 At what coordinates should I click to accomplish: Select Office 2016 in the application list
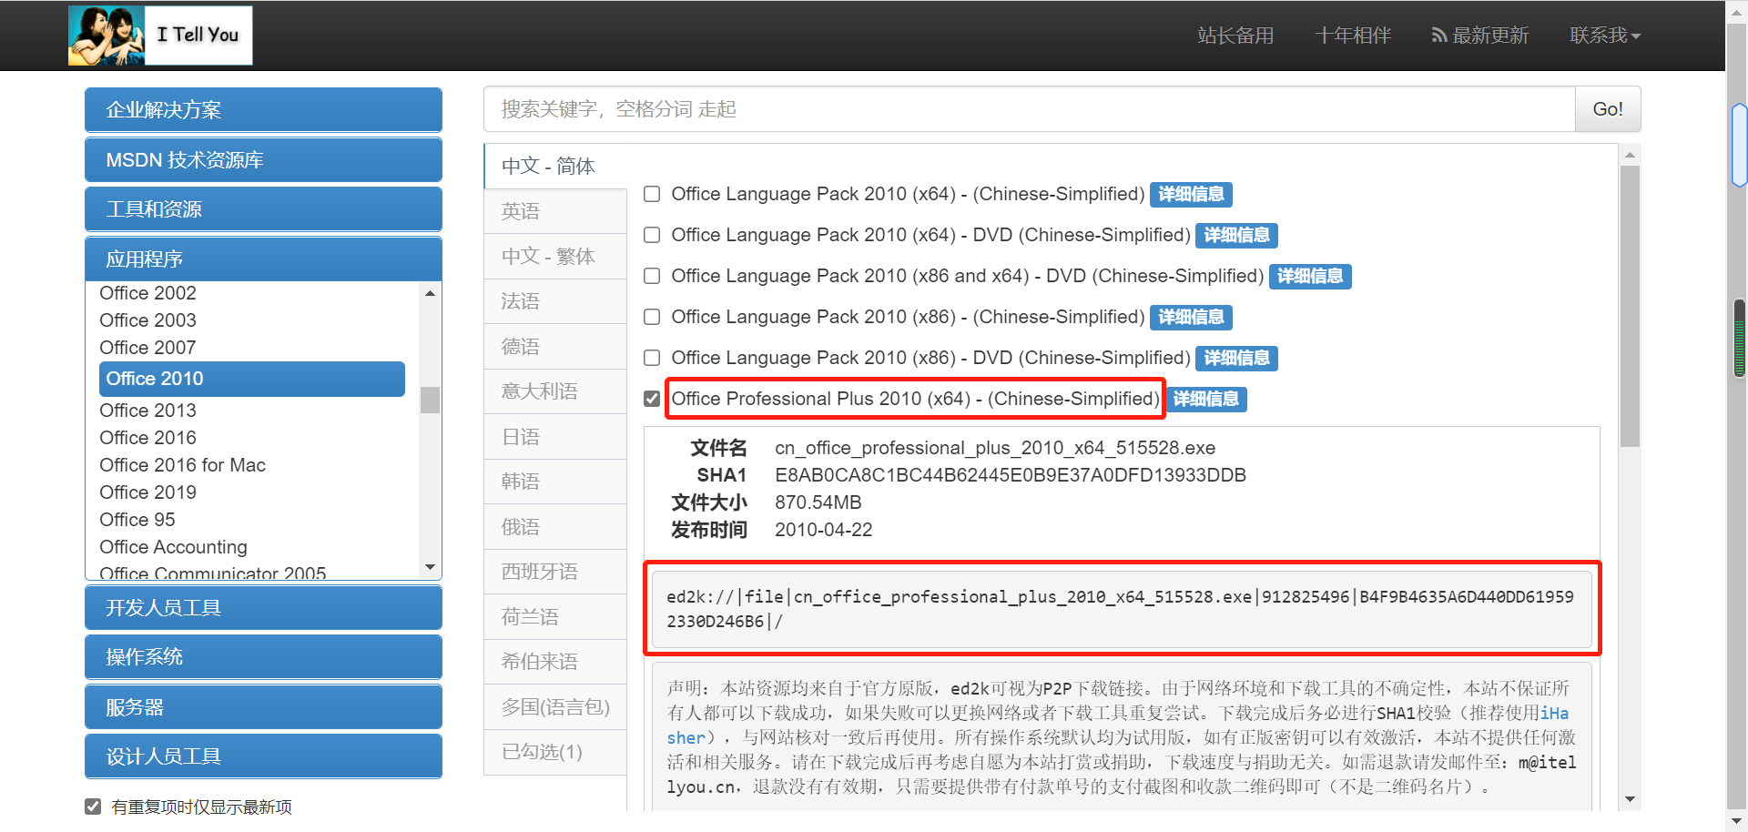(x=147, y=438)
